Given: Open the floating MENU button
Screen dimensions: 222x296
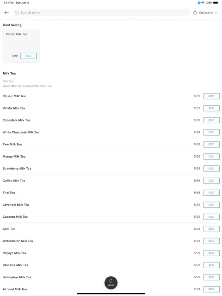Looking at the screenshot, I should 111,283.
